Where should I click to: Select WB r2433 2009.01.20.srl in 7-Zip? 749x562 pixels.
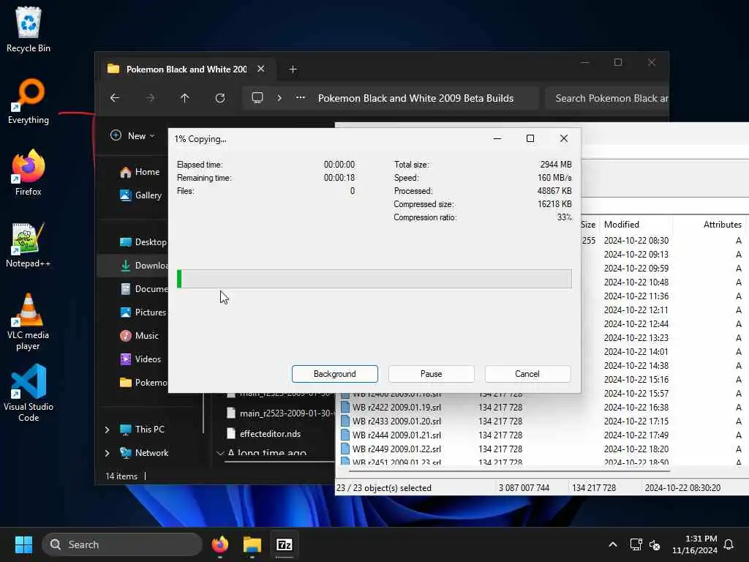click(x=391, y=421)
